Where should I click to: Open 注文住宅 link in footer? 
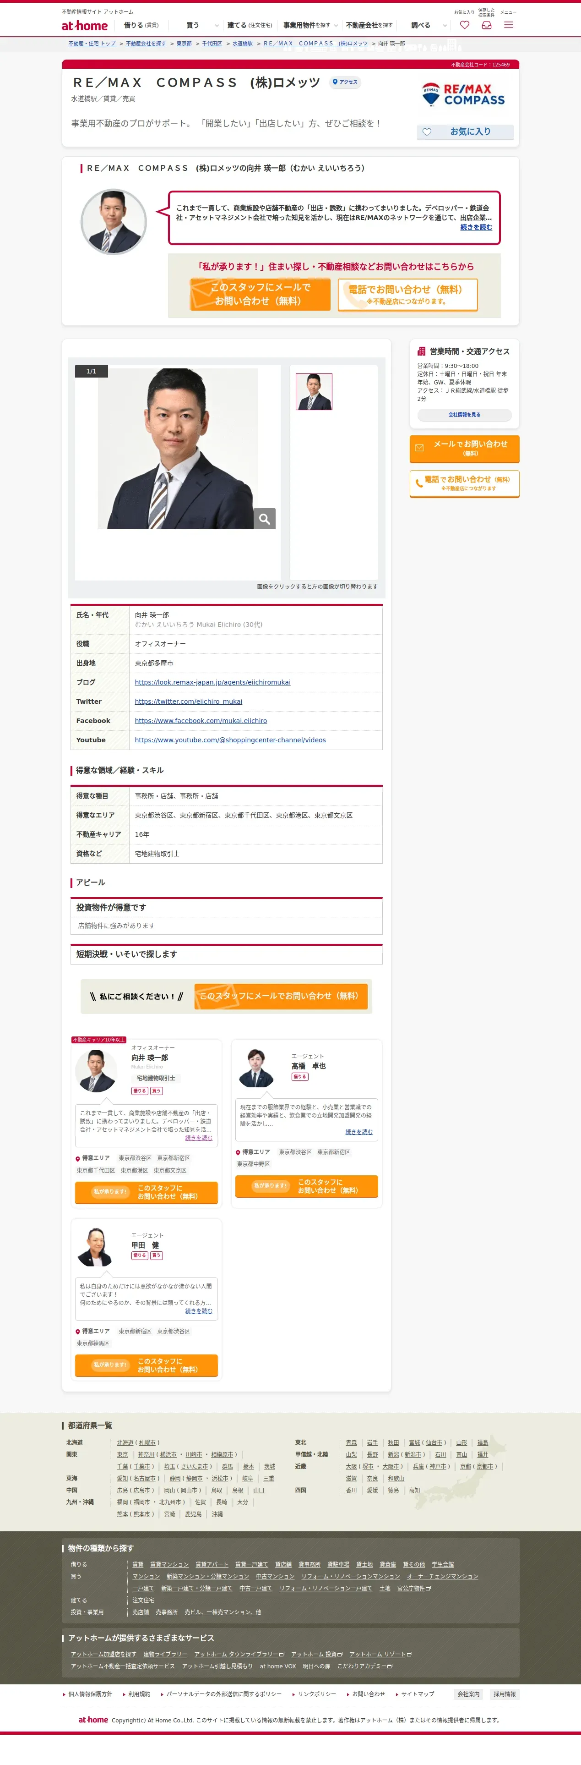click(x=143, y=1600)
